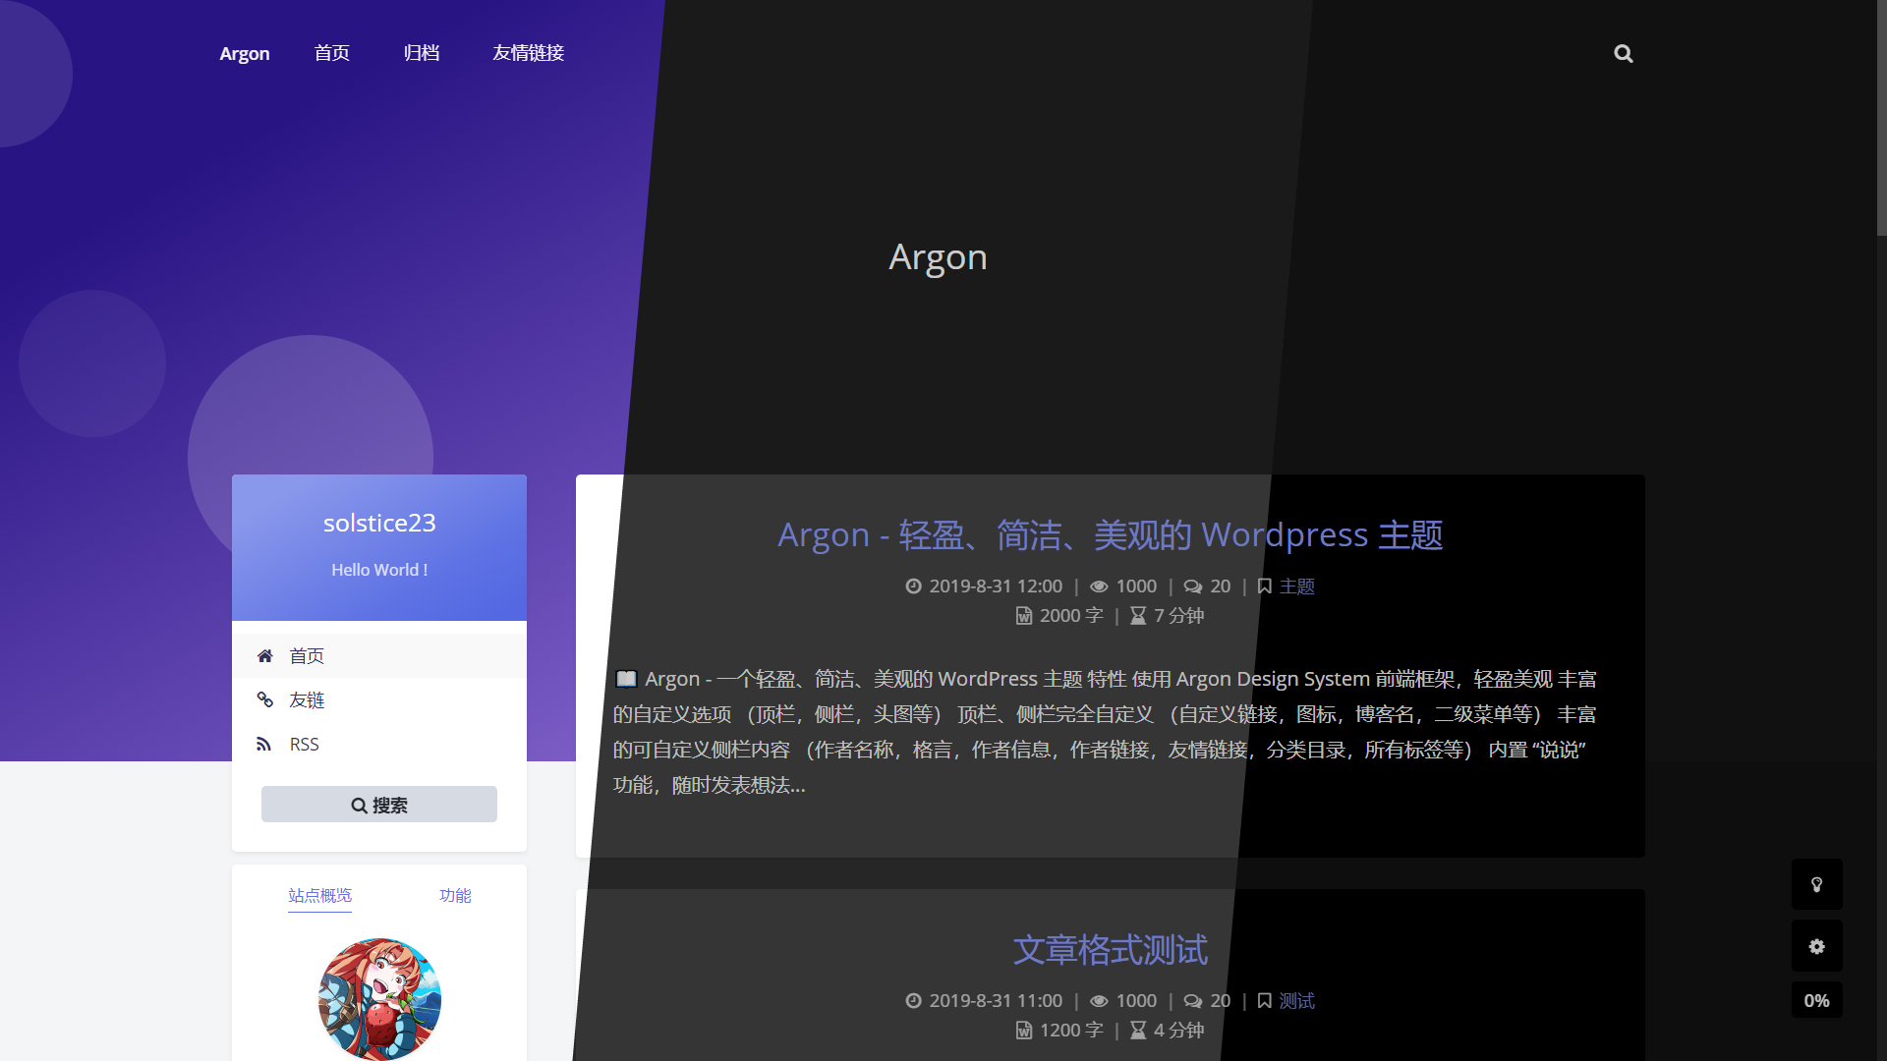
Task: Click the 友情链接 menu item in navigation
Action: (528, 52)
